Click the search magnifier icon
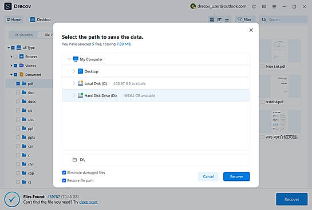The image size is (312, 210). (264, 19)
